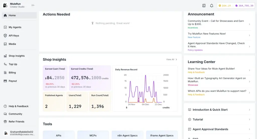Screen dimensions: 257x139
Task: Click the My Agents sidebar icon
Action: click(x=5, y=27)
